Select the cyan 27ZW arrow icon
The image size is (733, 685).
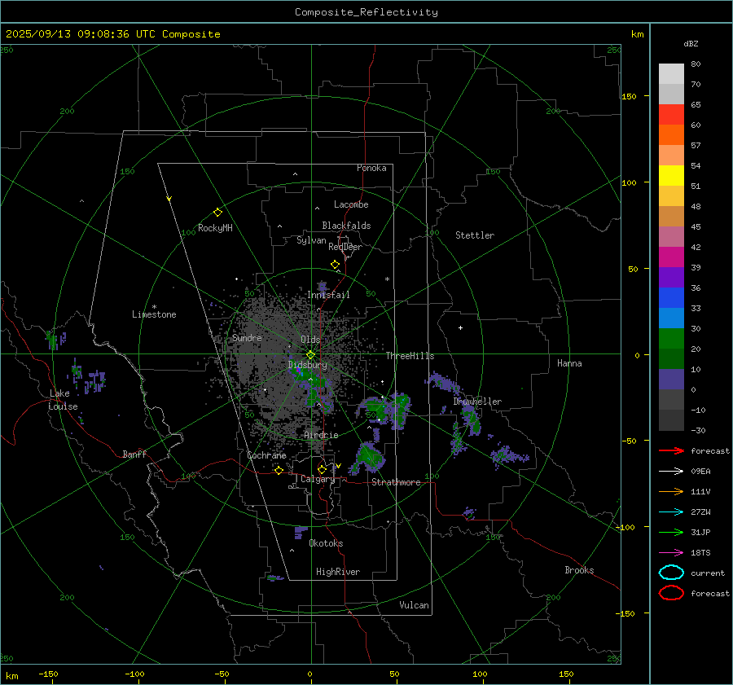(x=671, y=512)
